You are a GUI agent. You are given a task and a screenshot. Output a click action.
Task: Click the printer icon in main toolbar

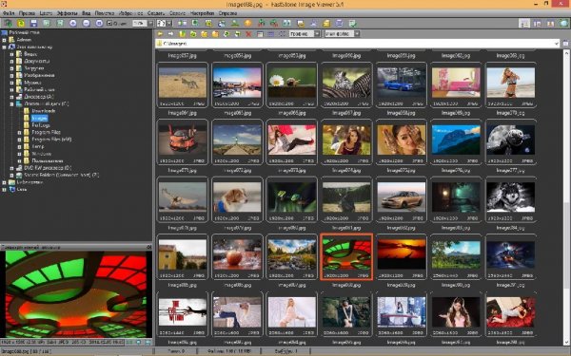(x=339, y=23)
